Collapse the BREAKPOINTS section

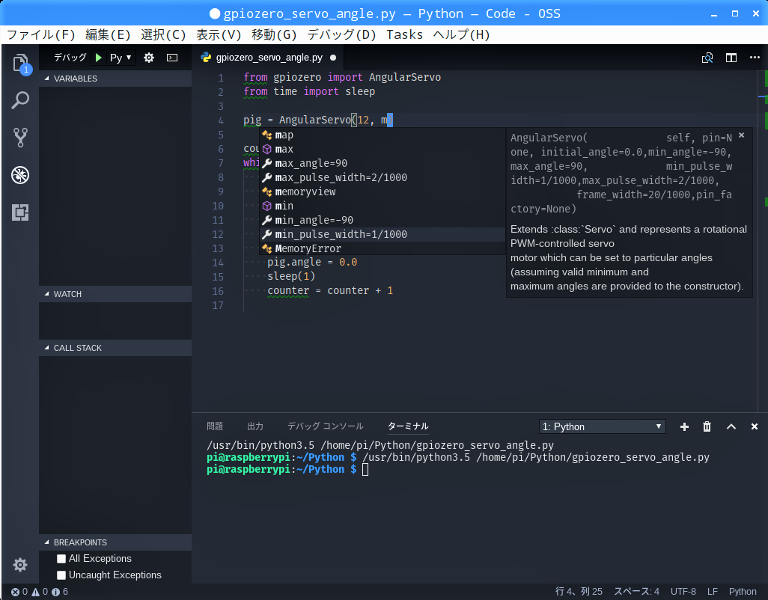coord(115,542)
